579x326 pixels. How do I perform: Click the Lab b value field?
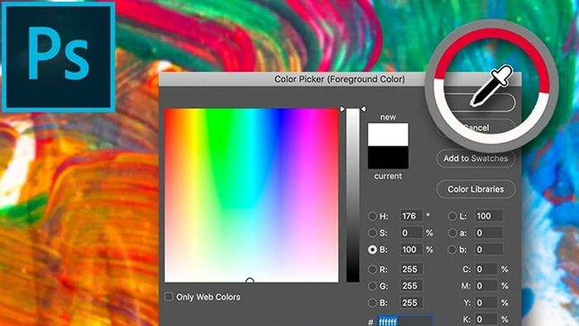(x=489, y=250)
